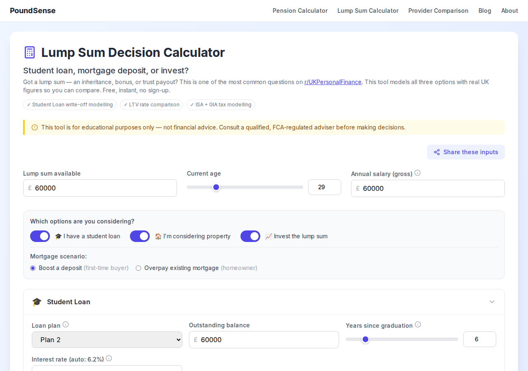
Task: Click the share icon inside Share these inputs
Action: [x=436, y=152]
